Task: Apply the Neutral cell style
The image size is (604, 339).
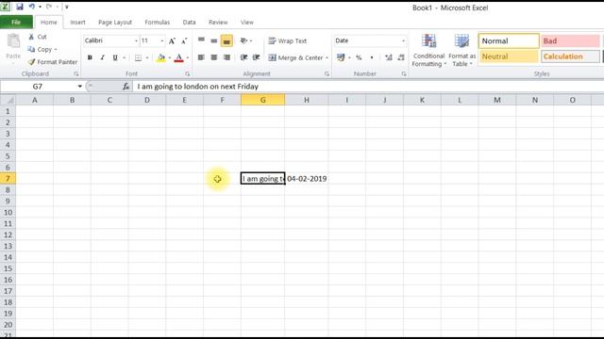Action: [509, 56]
